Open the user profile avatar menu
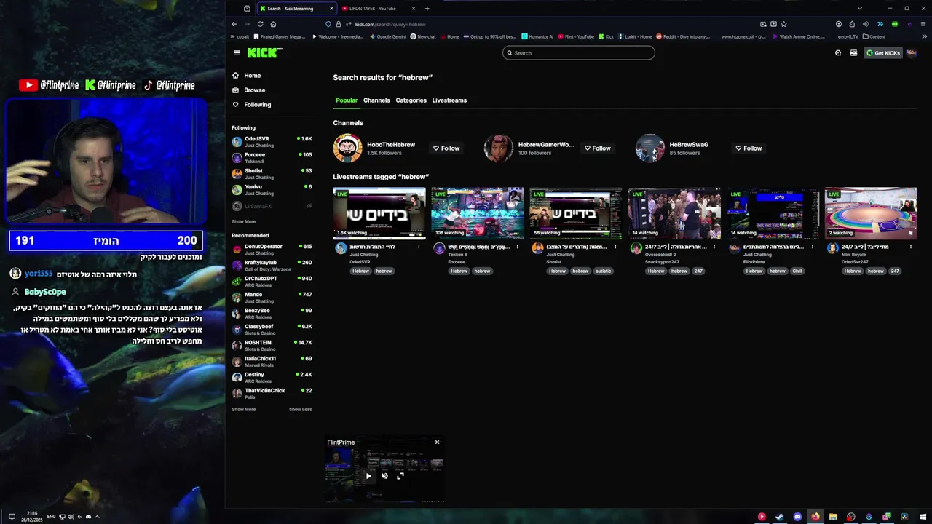Screen dimensions: 932x524 (x=912, y=53)
